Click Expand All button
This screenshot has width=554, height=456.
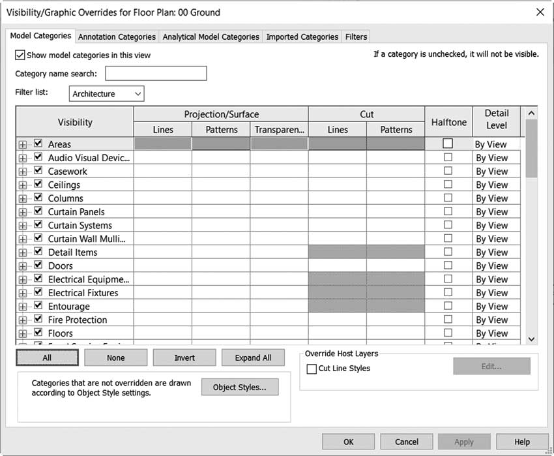tap(253, 357)
